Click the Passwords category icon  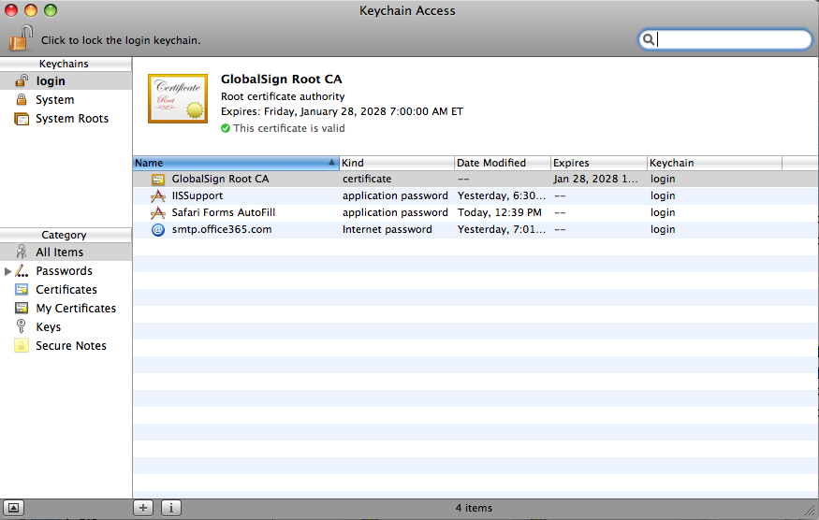point(22,270)
